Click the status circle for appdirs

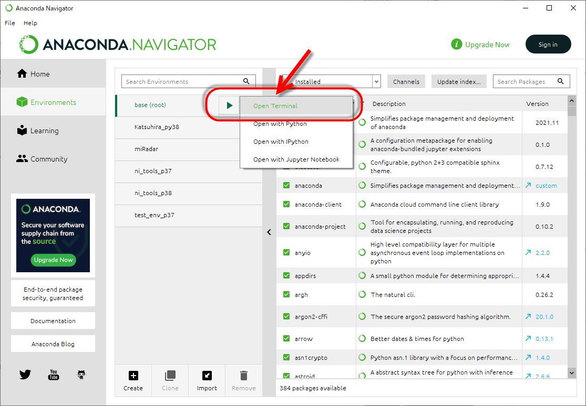click(x=362, y=276)
